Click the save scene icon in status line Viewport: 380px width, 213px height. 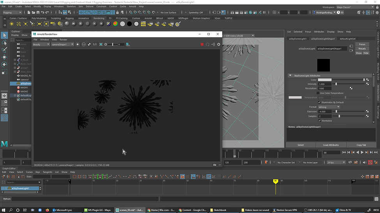(x=38, y=12)
